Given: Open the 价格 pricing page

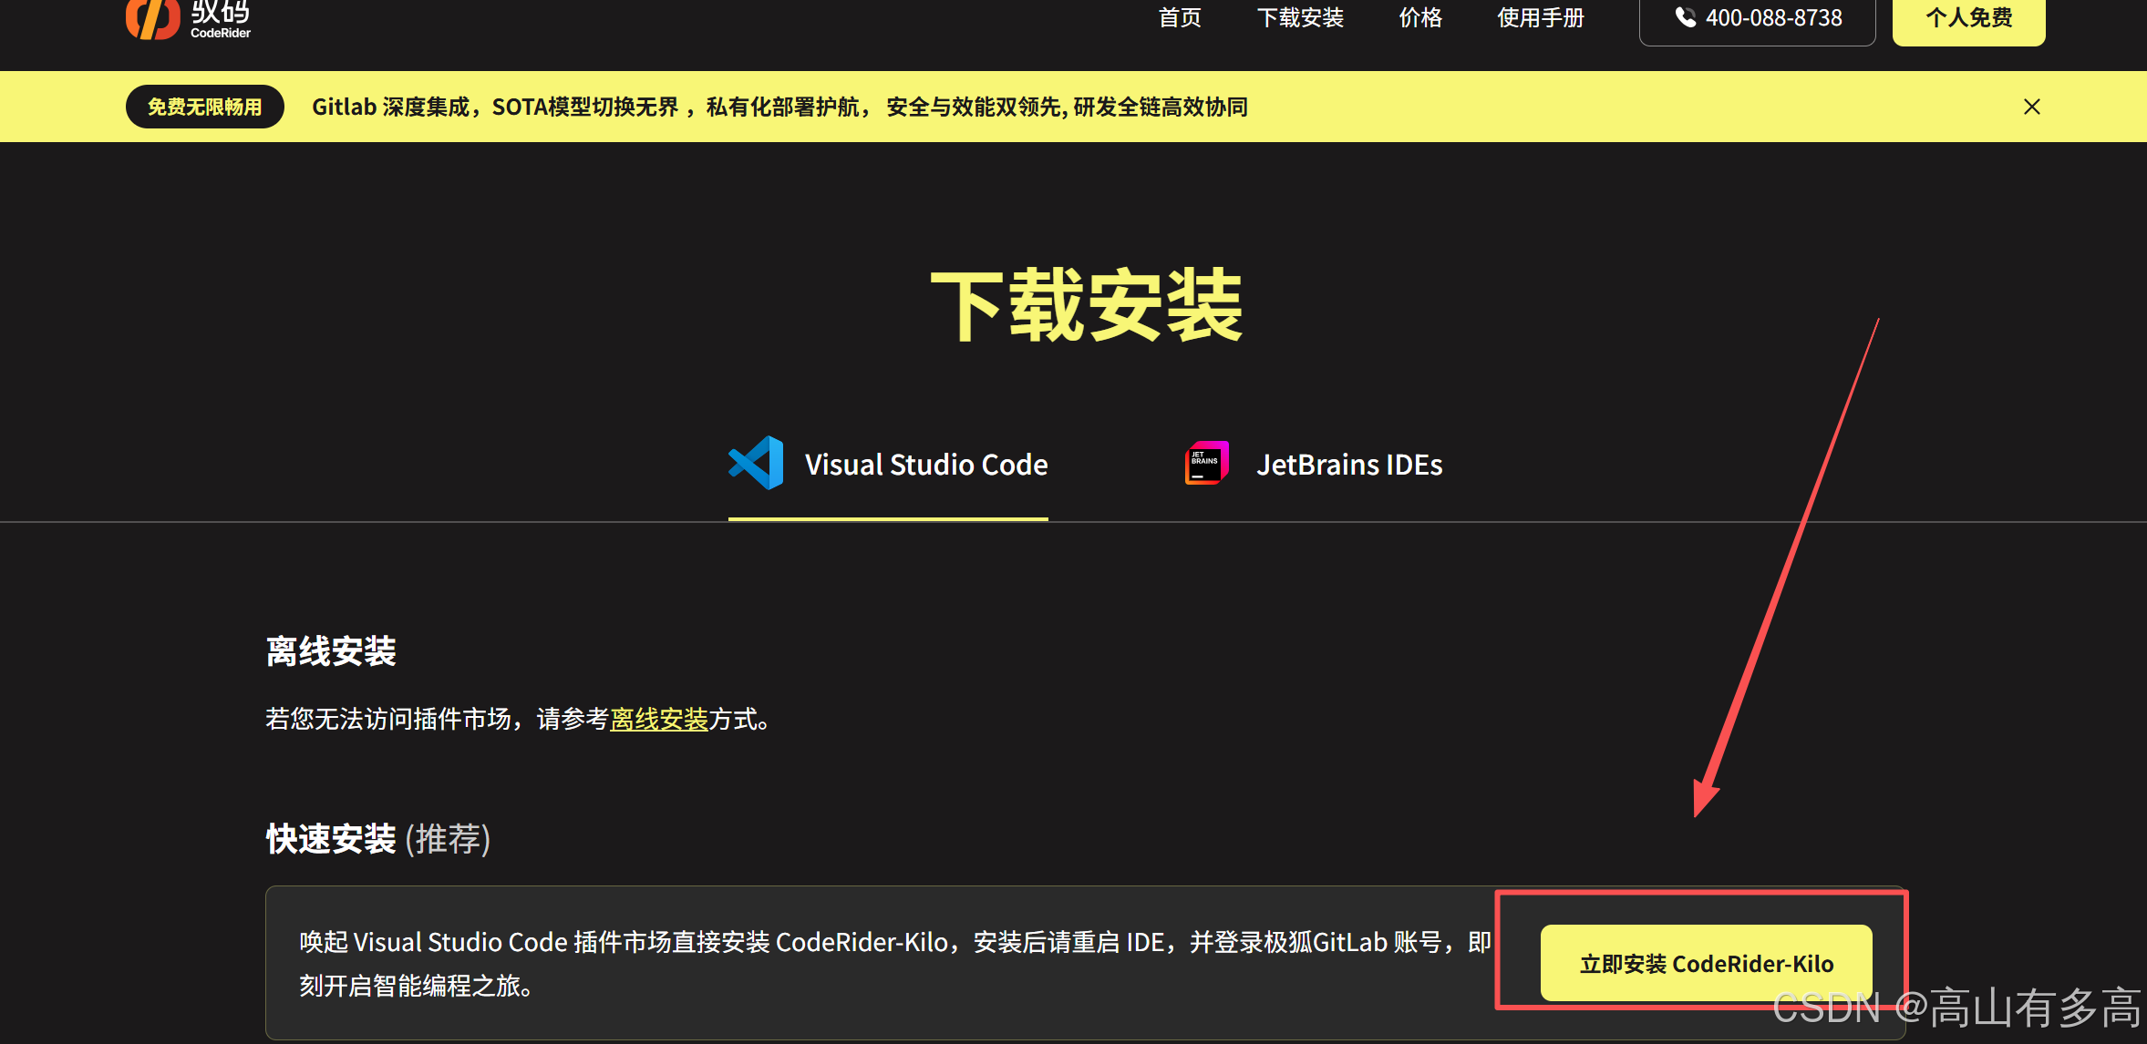Looking at the screenshot, I should pos(1419,17).
